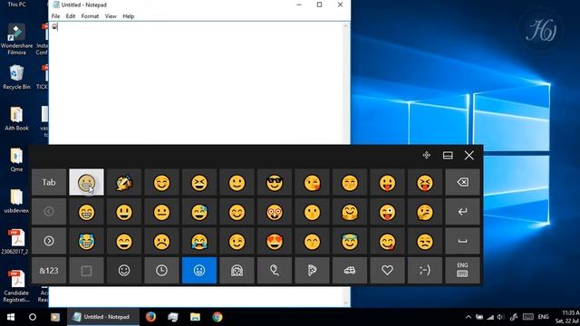
Task: Open File Explorer from the taskbar
Action: 195,317
